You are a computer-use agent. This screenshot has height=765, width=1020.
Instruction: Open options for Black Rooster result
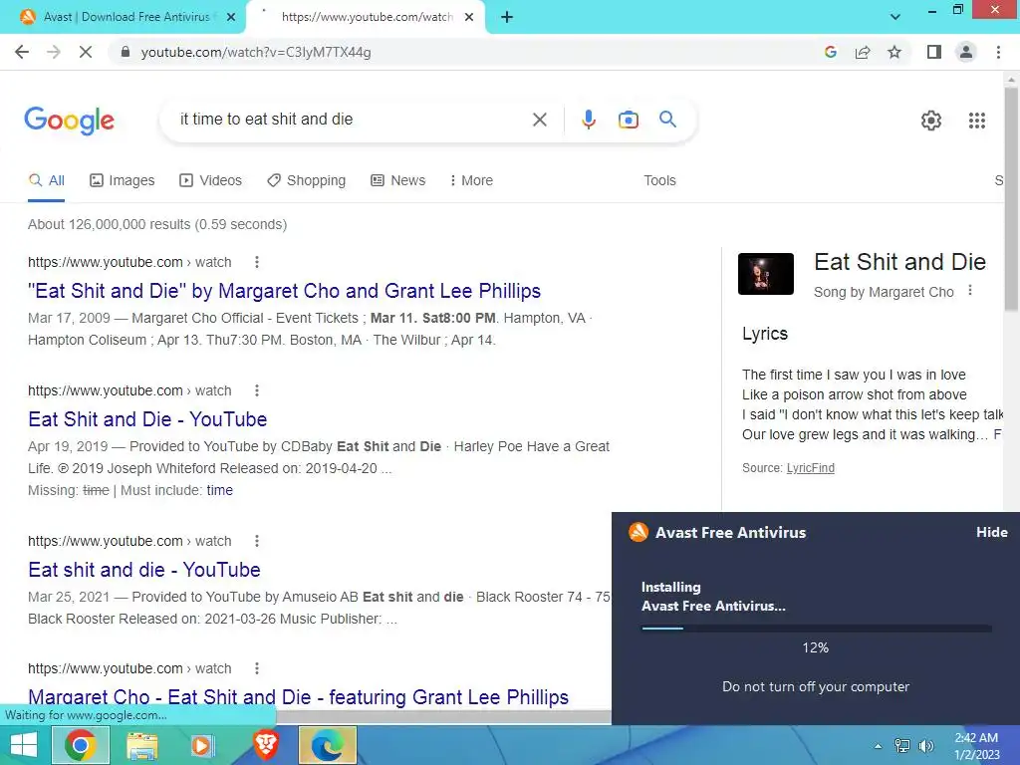257,541
